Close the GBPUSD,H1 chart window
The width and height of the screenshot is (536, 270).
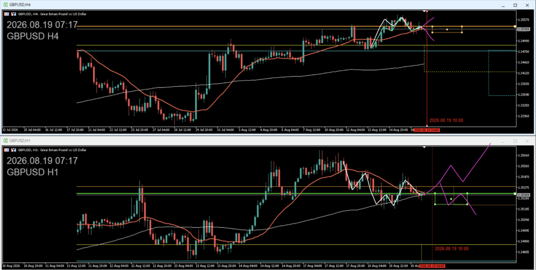tap(527, 141)
